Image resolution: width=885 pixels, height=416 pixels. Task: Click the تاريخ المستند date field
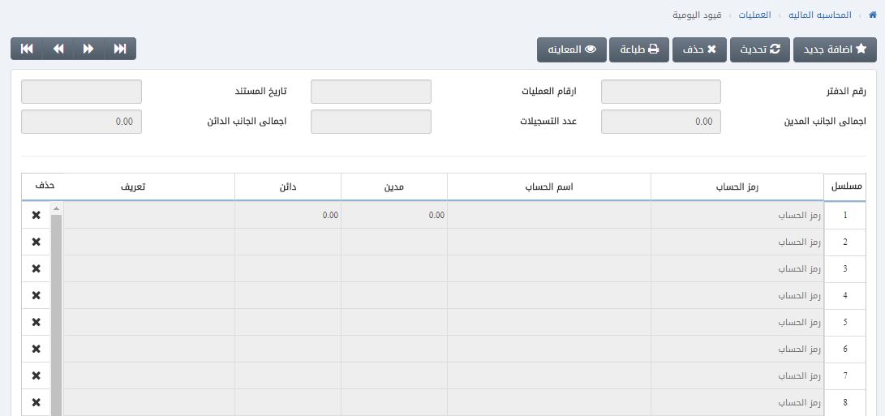(81, 92)
